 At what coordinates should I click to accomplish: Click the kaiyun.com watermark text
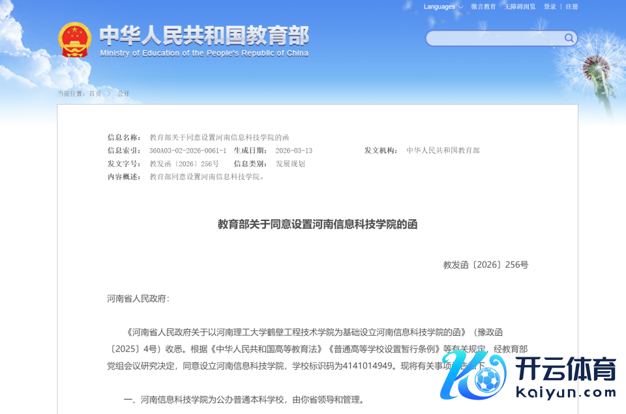point(565,392)
